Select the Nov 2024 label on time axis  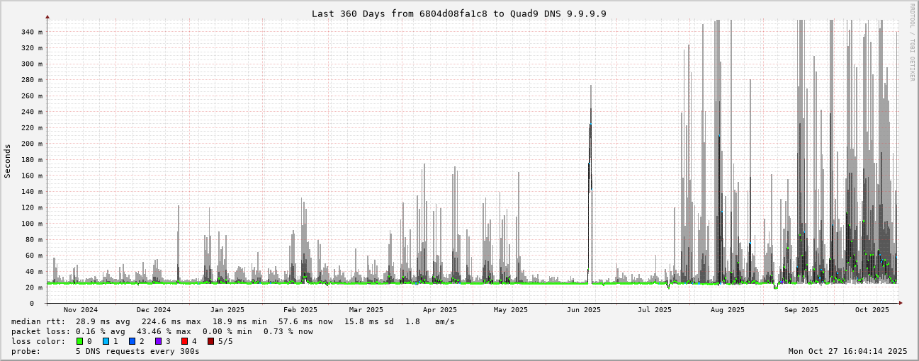pos(80,310)
